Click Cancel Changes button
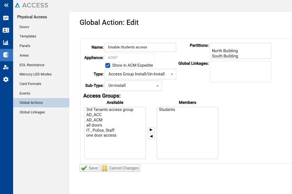 click(120, 168)
